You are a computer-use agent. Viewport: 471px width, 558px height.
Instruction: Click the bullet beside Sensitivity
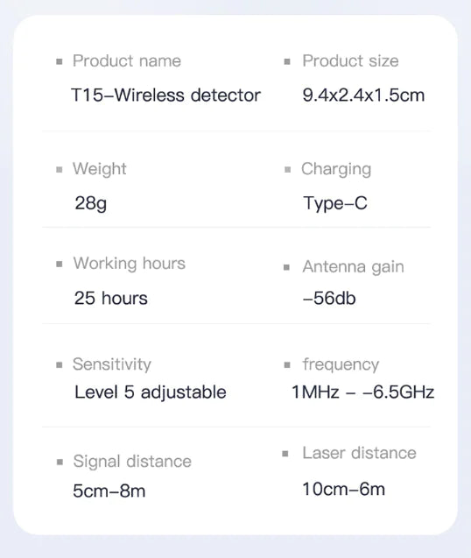(x=60, y=365)
